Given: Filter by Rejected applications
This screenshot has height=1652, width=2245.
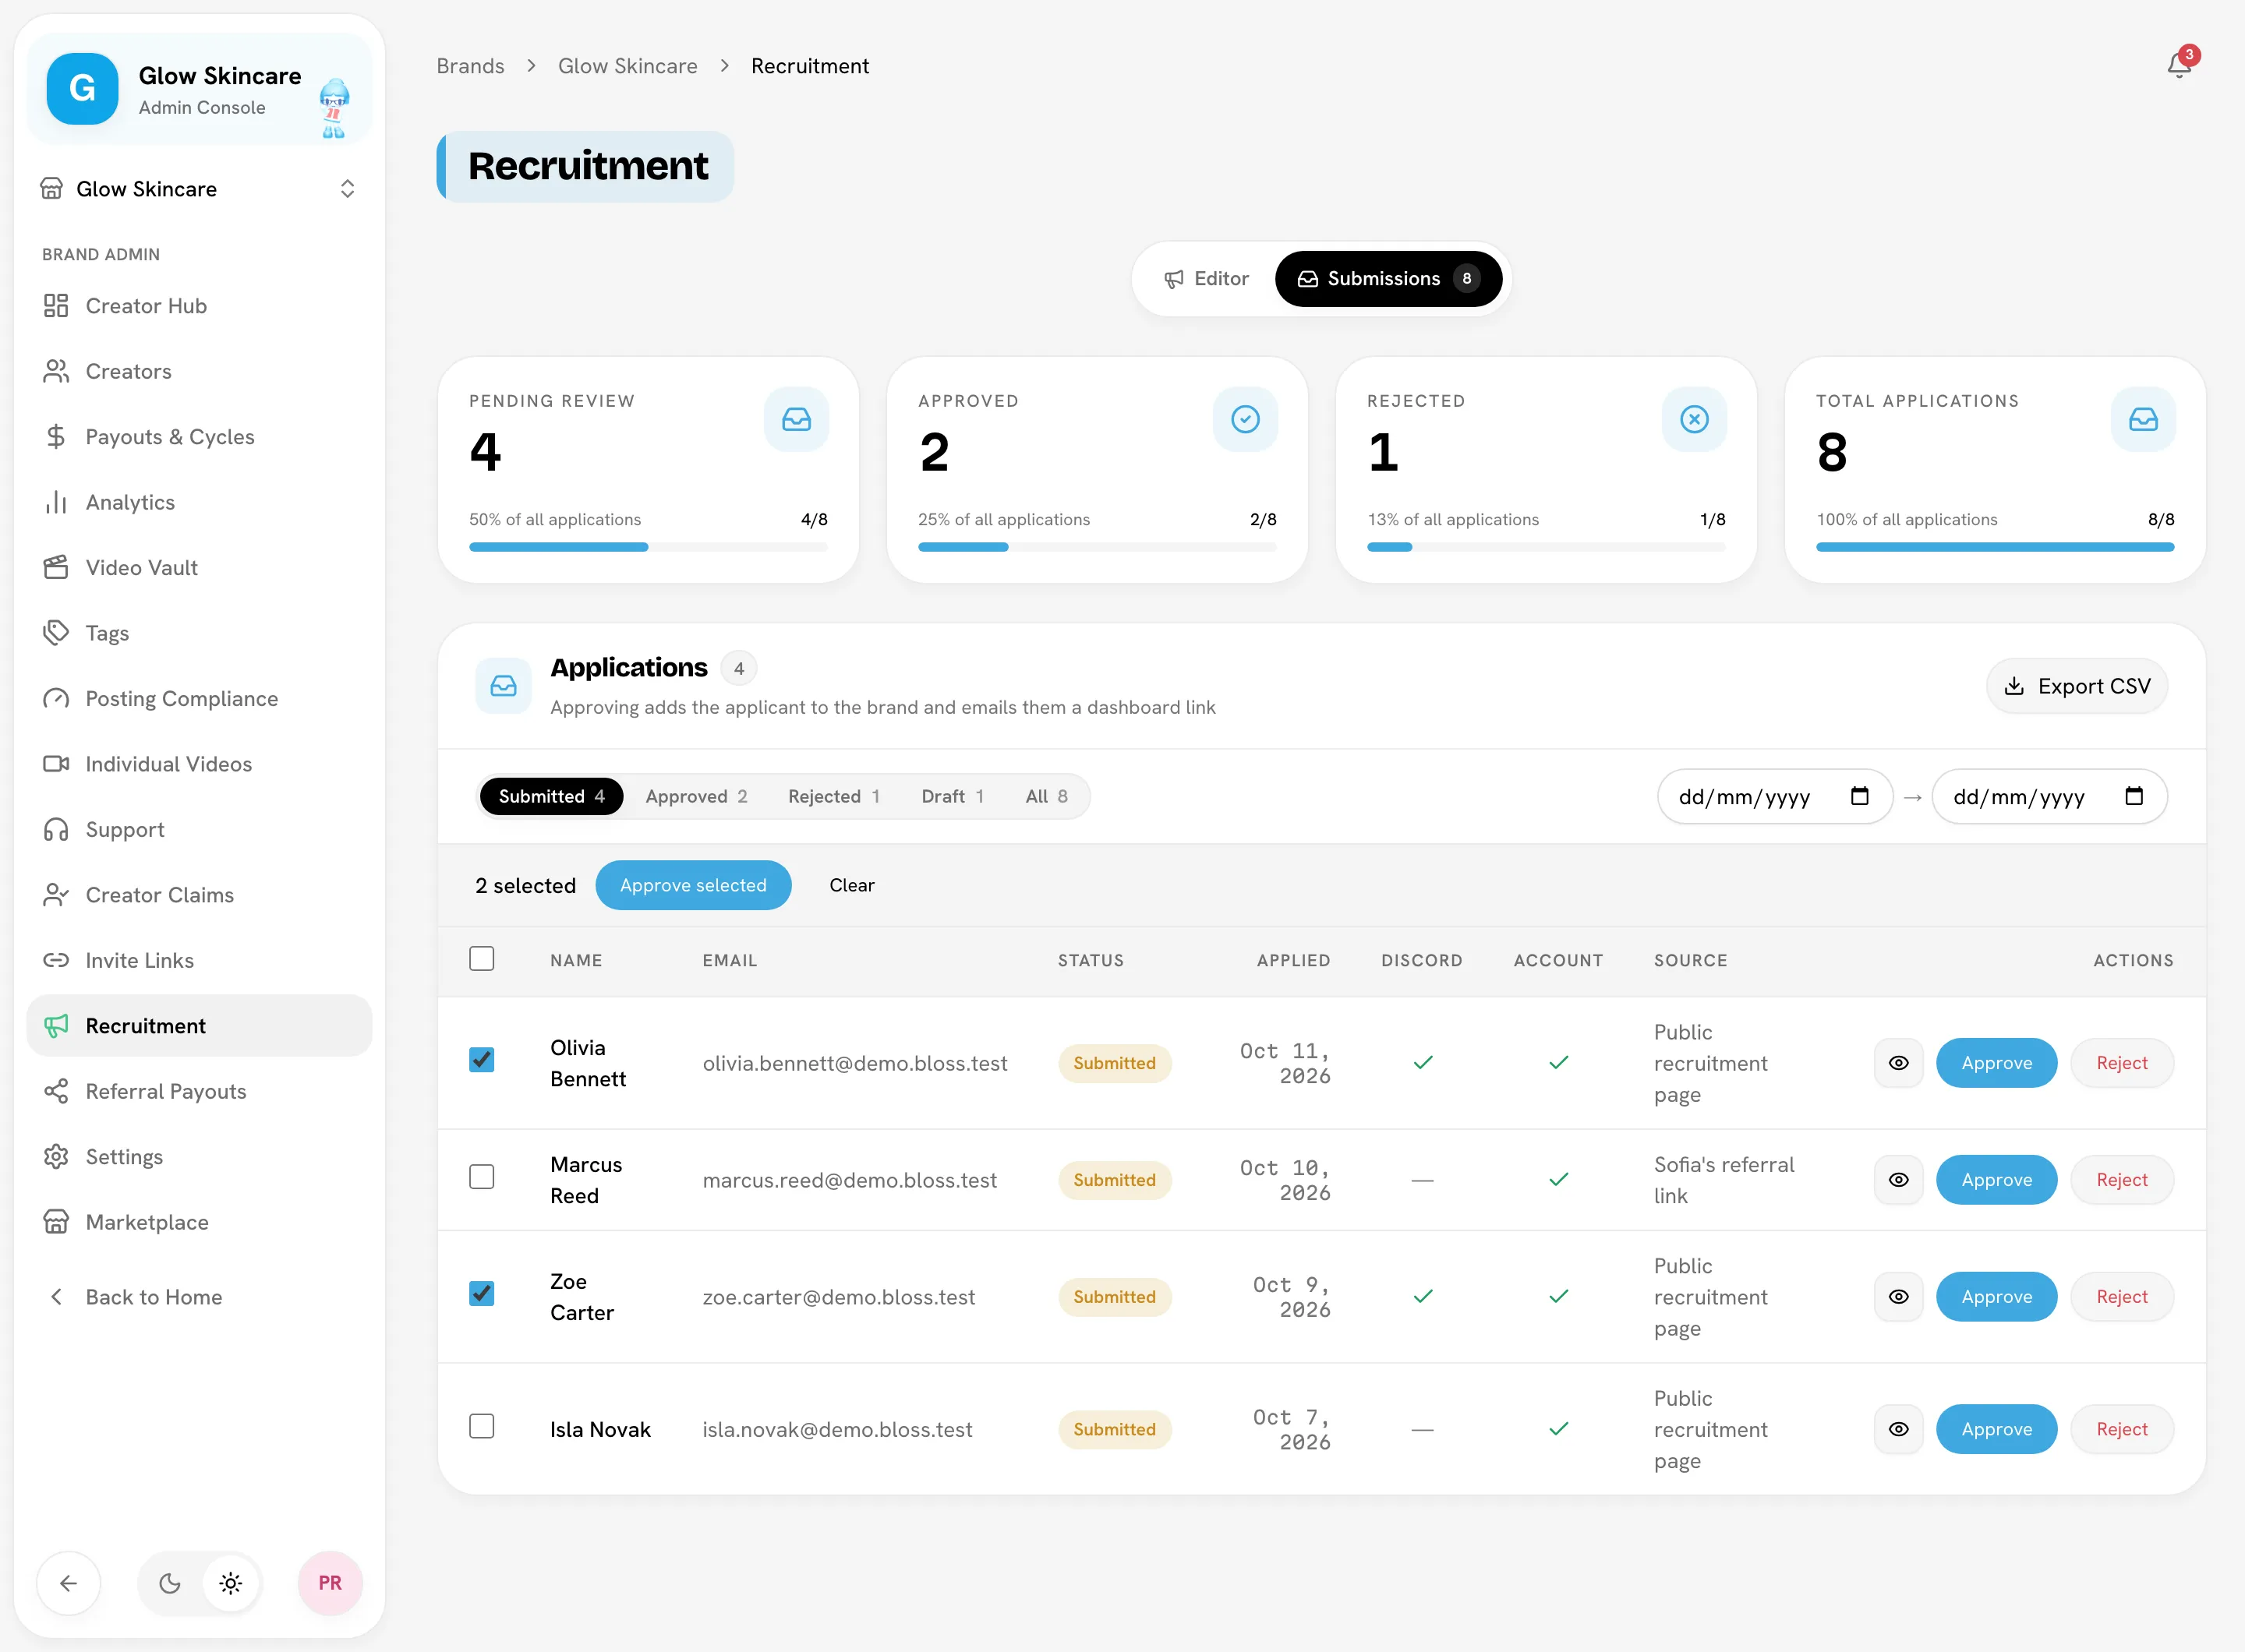Looking at the screenshot, I should [833, 796].
